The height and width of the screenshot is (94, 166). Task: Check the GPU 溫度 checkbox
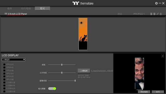[4, 73]
